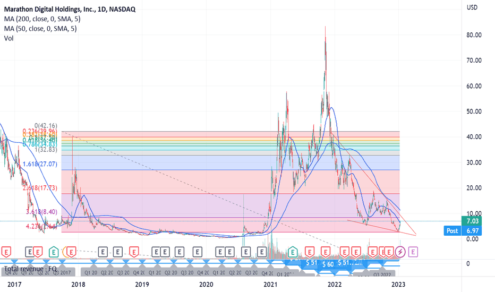
Task: Click the last gray earnings marker before 2020
Action: (197, 252)
